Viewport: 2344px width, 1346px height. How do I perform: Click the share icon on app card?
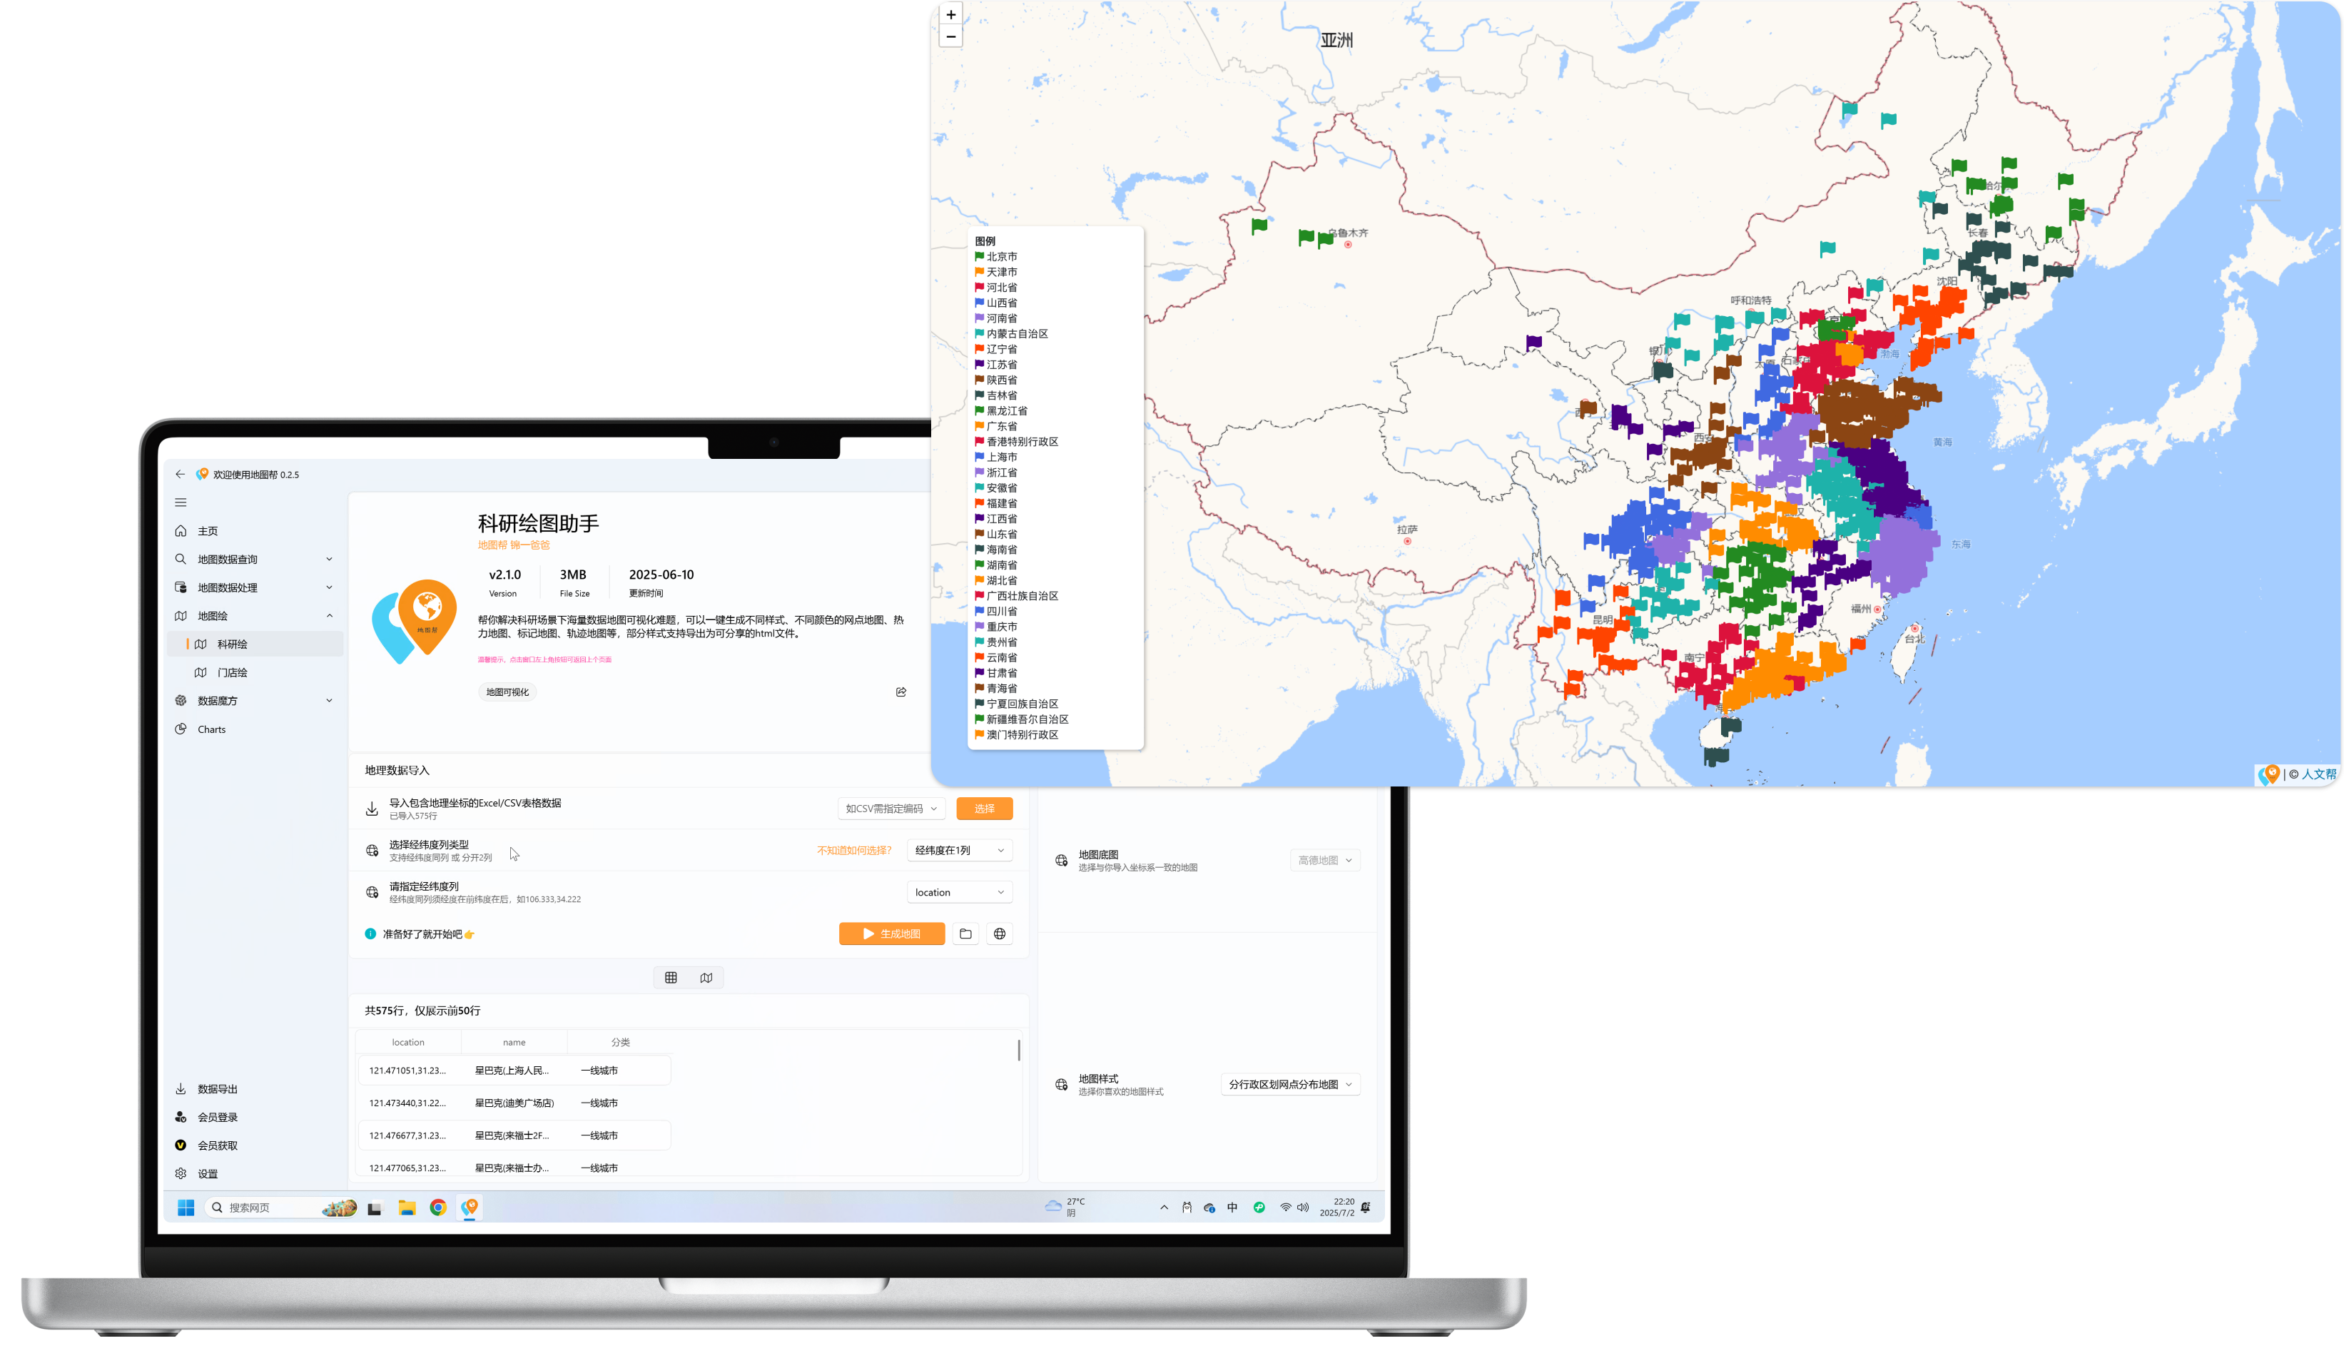click(x=901, y=692)
